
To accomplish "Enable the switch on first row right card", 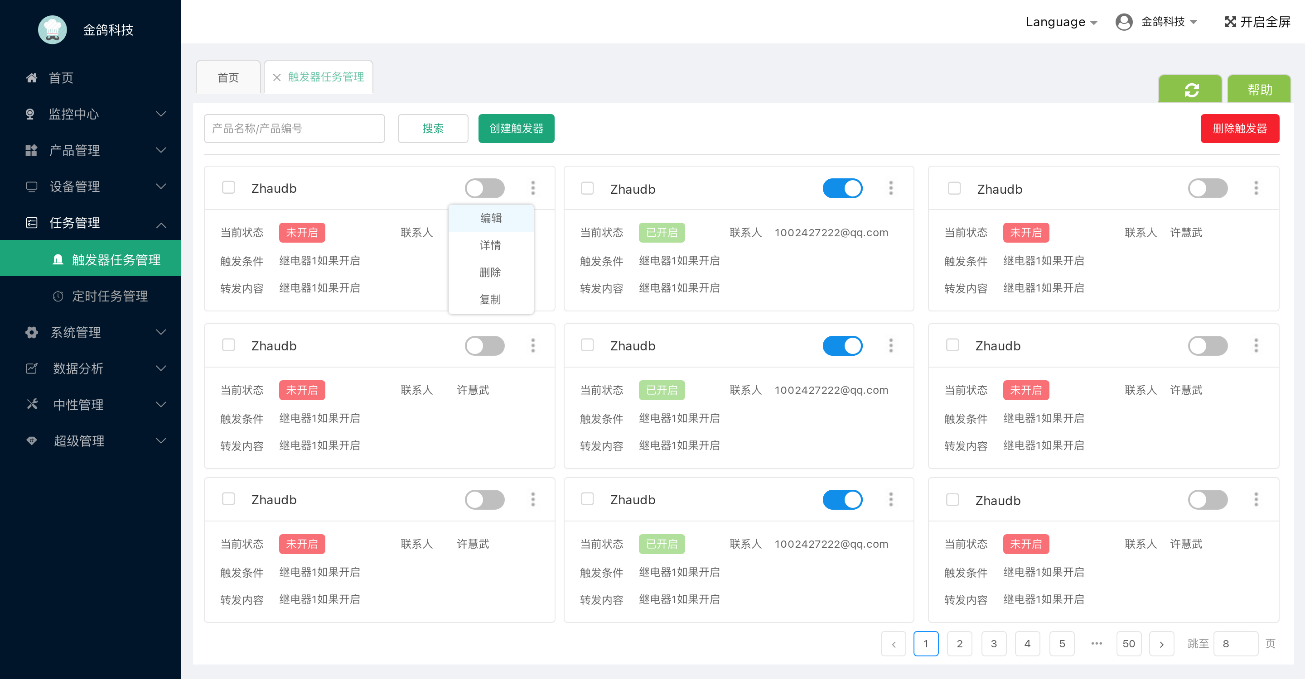I will pos(1208,188).
